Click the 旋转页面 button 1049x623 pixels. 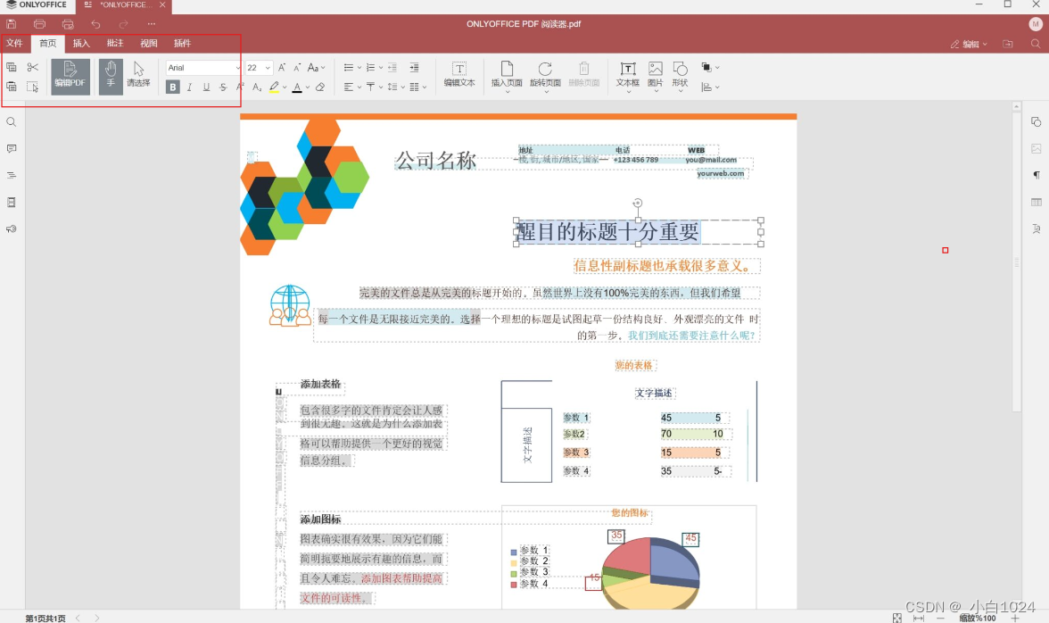(545, 76)
